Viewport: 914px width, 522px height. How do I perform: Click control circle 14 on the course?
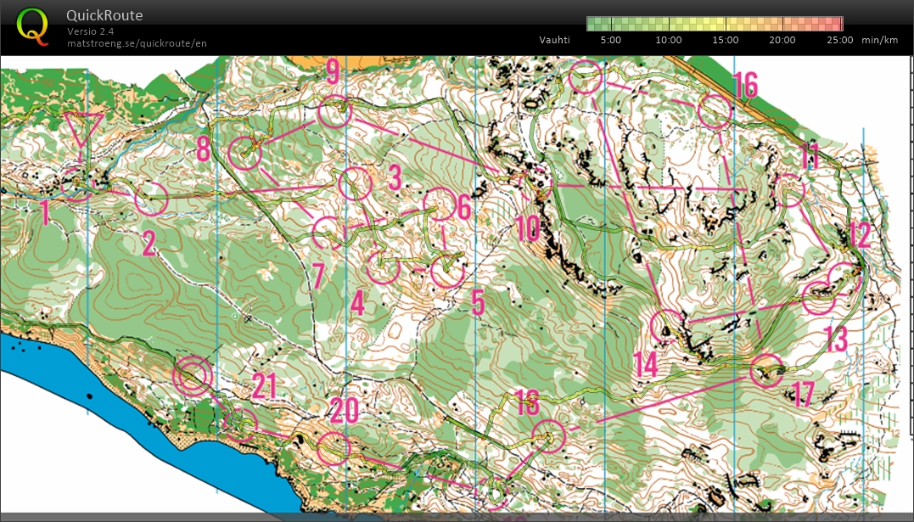[666, 327]
